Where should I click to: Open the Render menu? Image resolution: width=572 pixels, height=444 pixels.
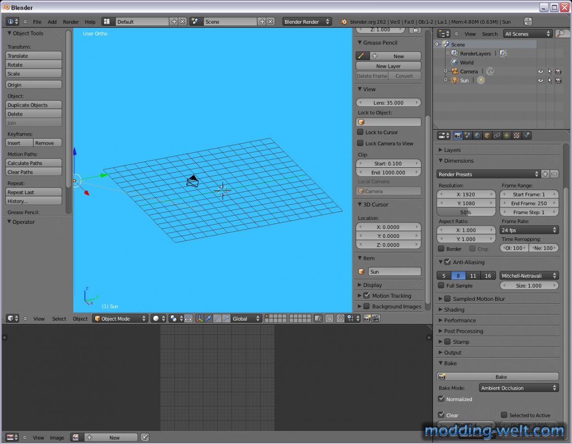(71, 22)
